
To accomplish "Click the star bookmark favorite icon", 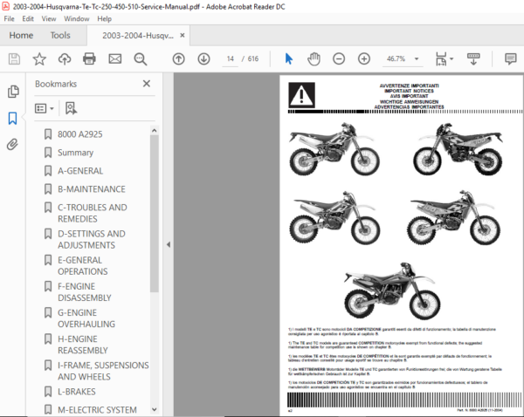I will [x=39, y=59].
